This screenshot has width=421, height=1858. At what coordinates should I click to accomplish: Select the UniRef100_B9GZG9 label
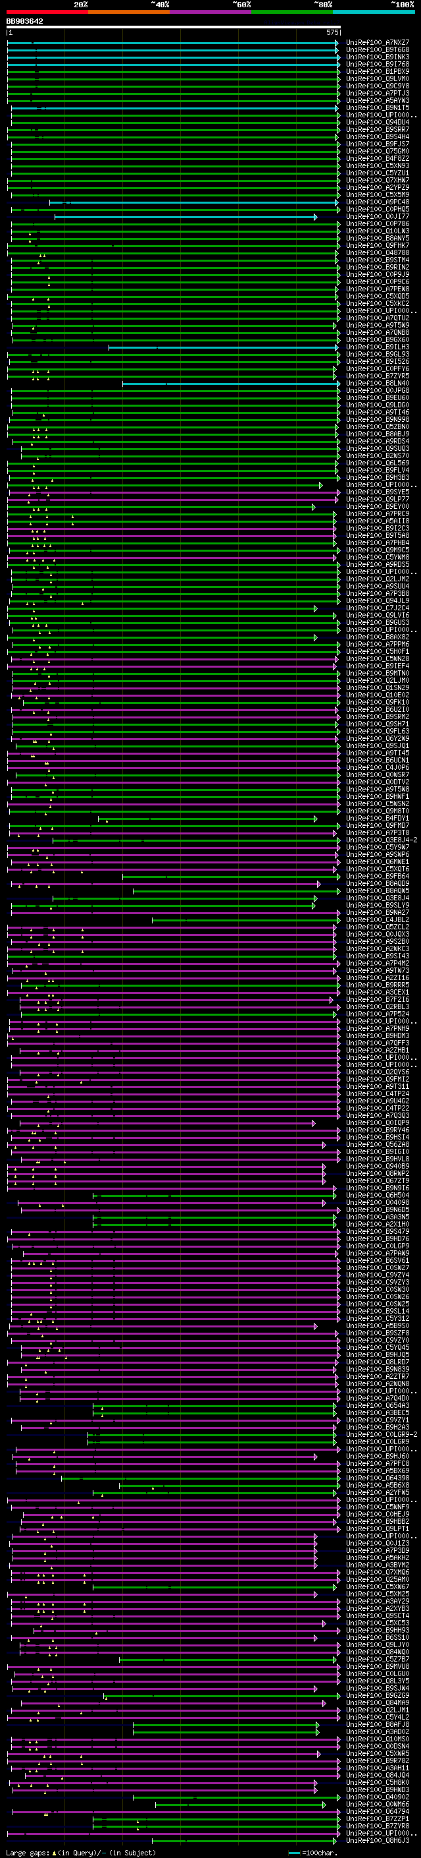point(378,1696)
